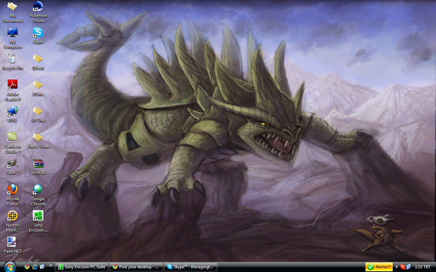
Task: Show hidden system tray icons
Action: [396, 267]
